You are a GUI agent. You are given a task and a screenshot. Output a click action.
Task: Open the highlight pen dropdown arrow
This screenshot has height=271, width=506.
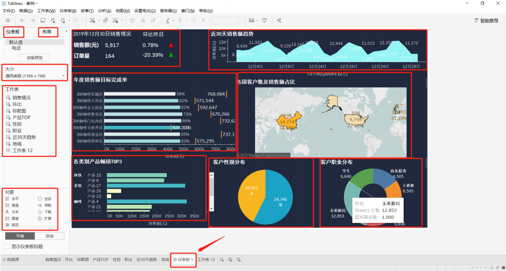point(174,21)
